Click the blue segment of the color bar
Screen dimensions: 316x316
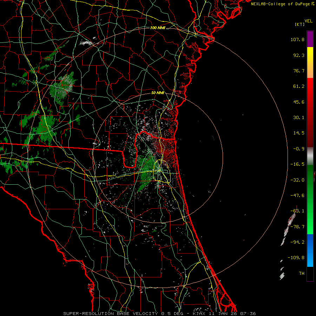coord(310,250)
